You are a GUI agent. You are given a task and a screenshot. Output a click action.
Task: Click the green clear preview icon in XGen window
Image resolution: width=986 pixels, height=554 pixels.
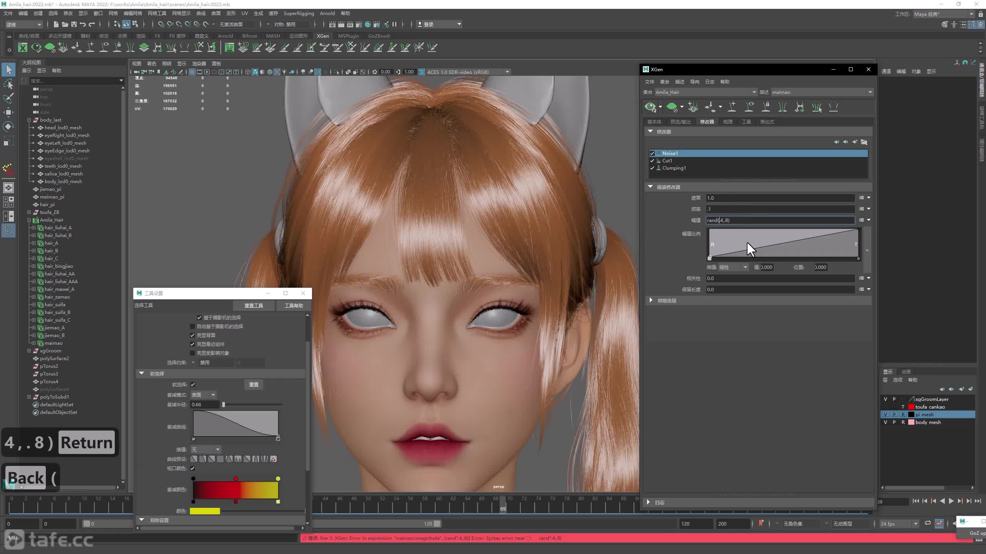672,107
